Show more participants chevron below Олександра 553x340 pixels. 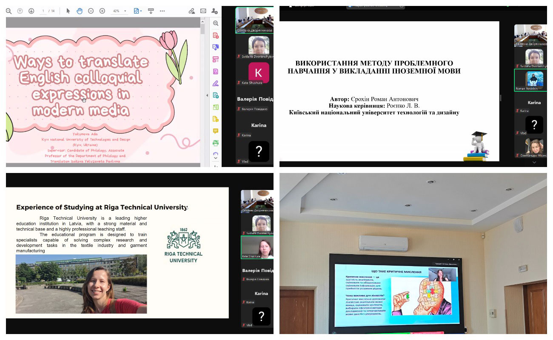pos(534,162)
